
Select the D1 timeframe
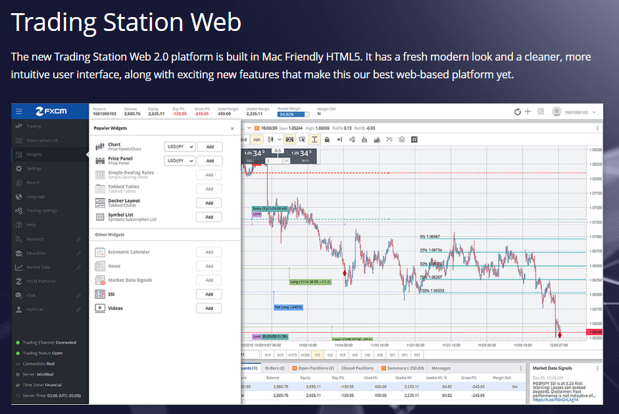point(392,355)
